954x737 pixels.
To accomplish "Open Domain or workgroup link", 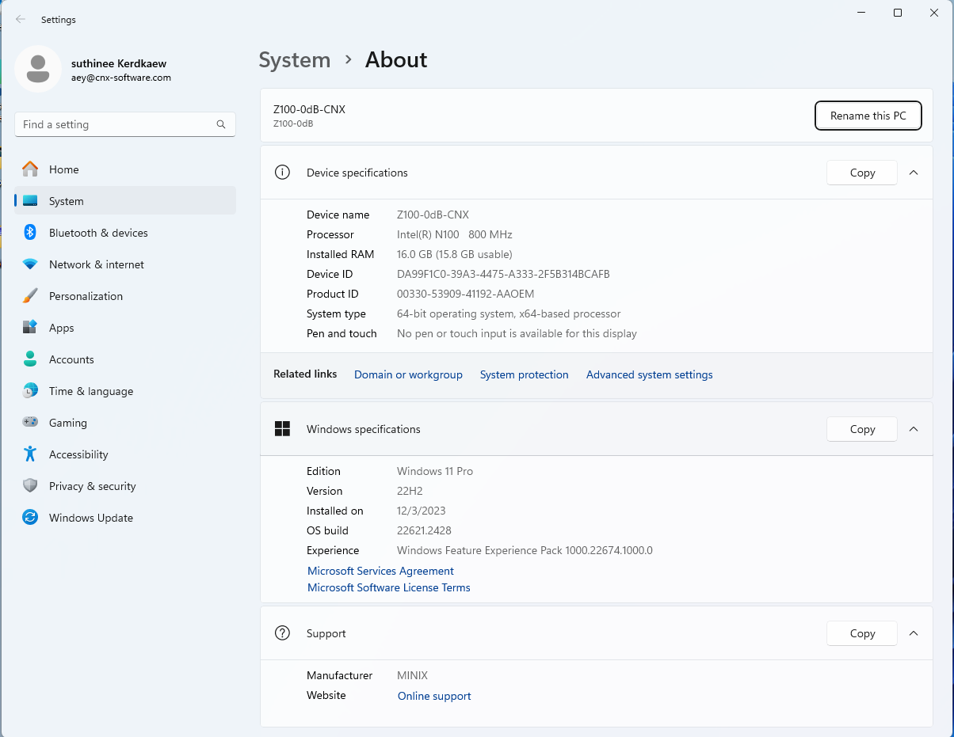I will click(x=408, y=374).
